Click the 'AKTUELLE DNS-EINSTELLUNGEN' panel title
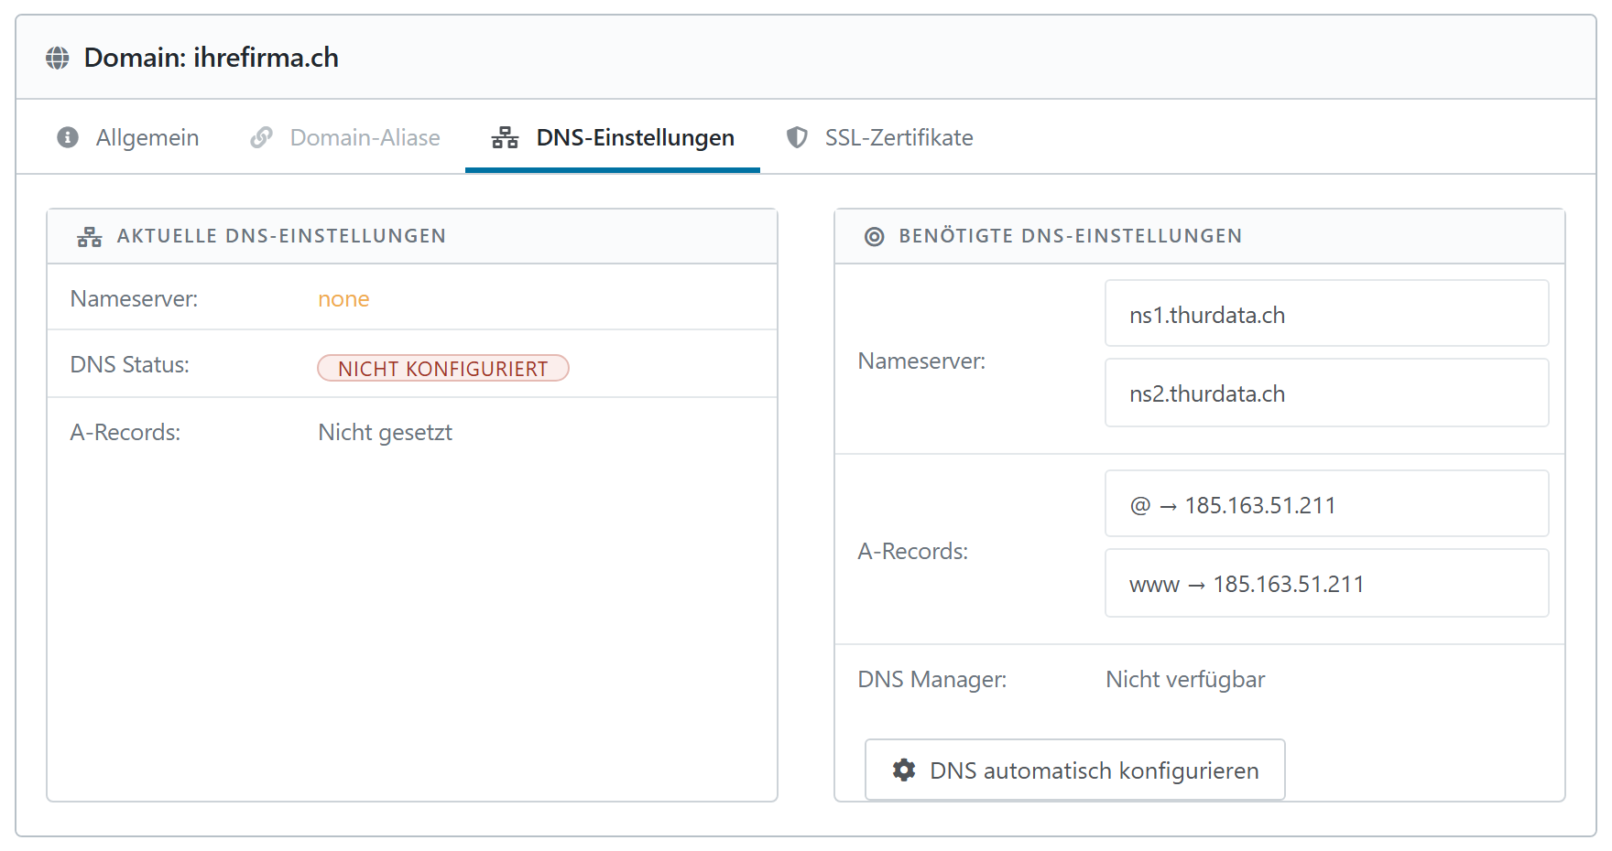This screenshot has height=851, width=1612. tap(281, 236)
